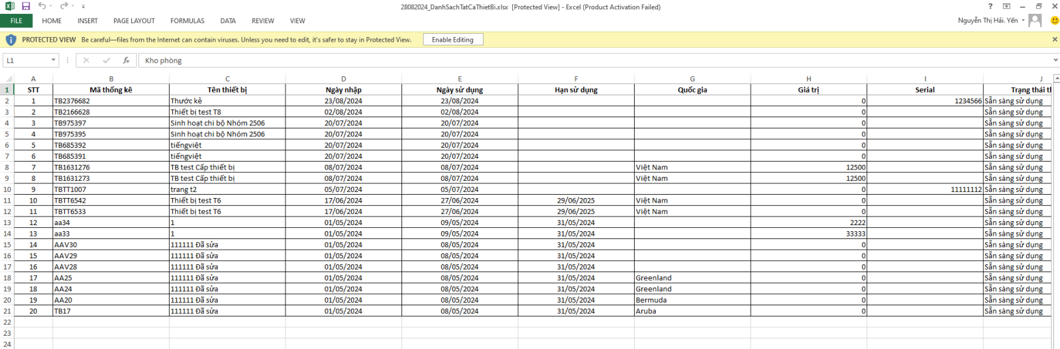
Task: Open the PAGE LAYOUT ribbon tab
Action: [134, 21]
